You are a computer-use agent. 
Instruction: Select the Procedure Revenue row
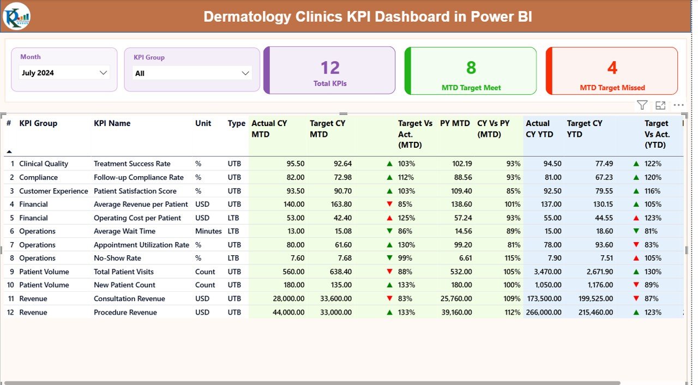pos(125,312)
